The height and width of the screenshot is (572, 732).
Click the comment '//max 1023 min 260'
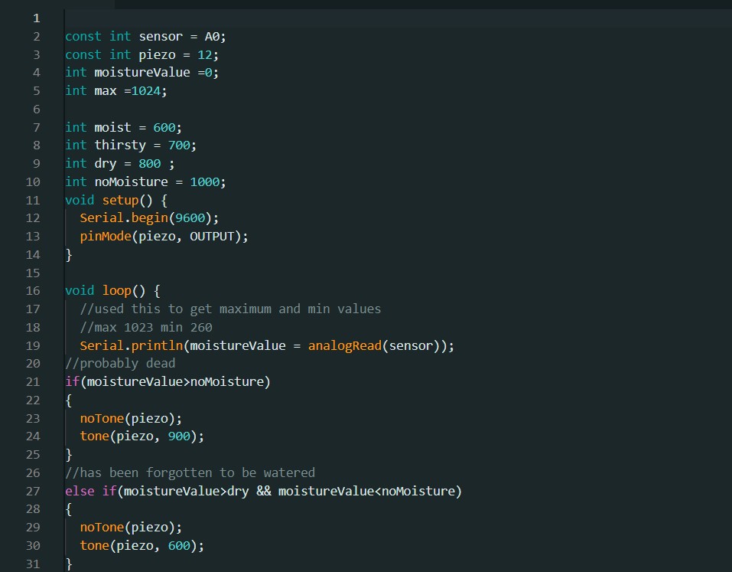point(145,327)
